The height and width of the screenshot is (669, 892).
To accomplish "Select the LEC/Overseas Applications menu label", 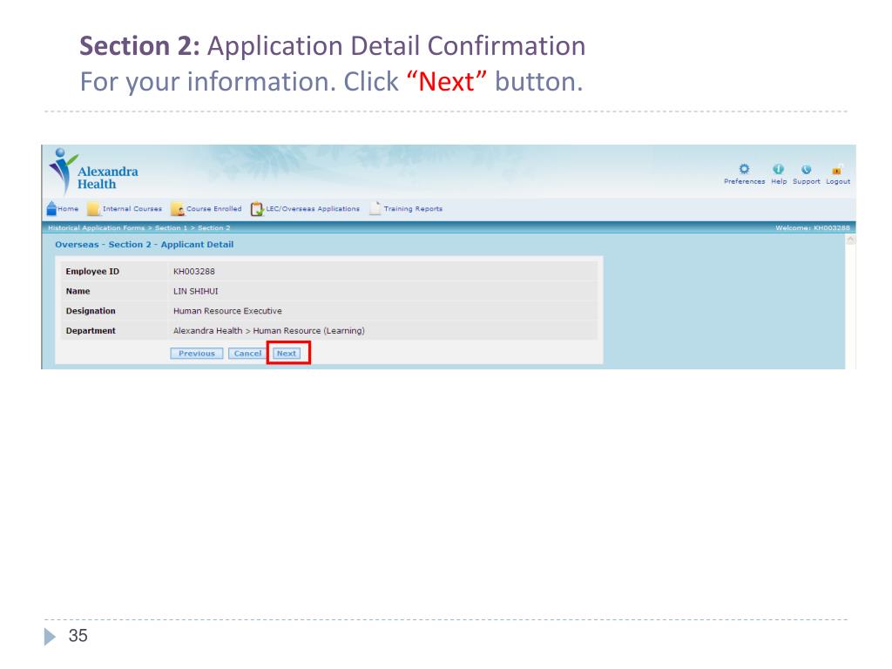I will pyautogui.click(x=314, y=209).
